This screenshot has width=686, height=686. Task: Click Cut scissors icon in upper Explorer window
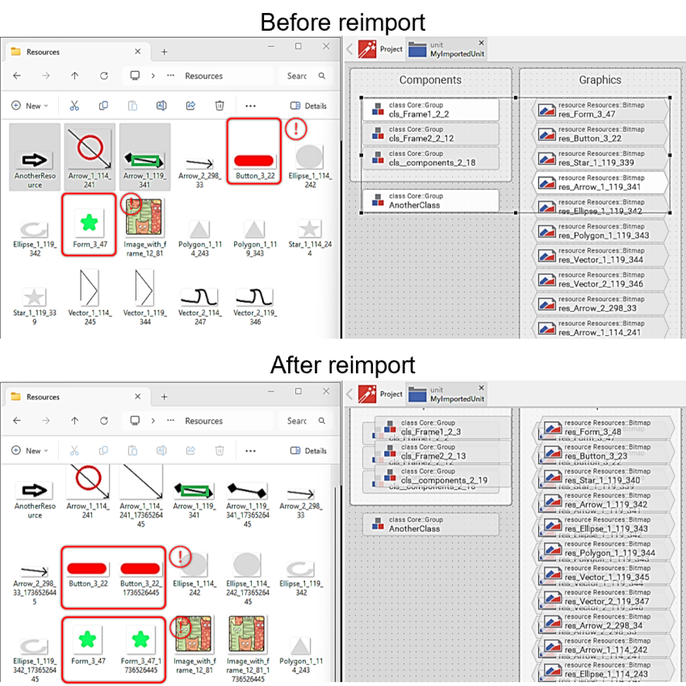[74, 106]
